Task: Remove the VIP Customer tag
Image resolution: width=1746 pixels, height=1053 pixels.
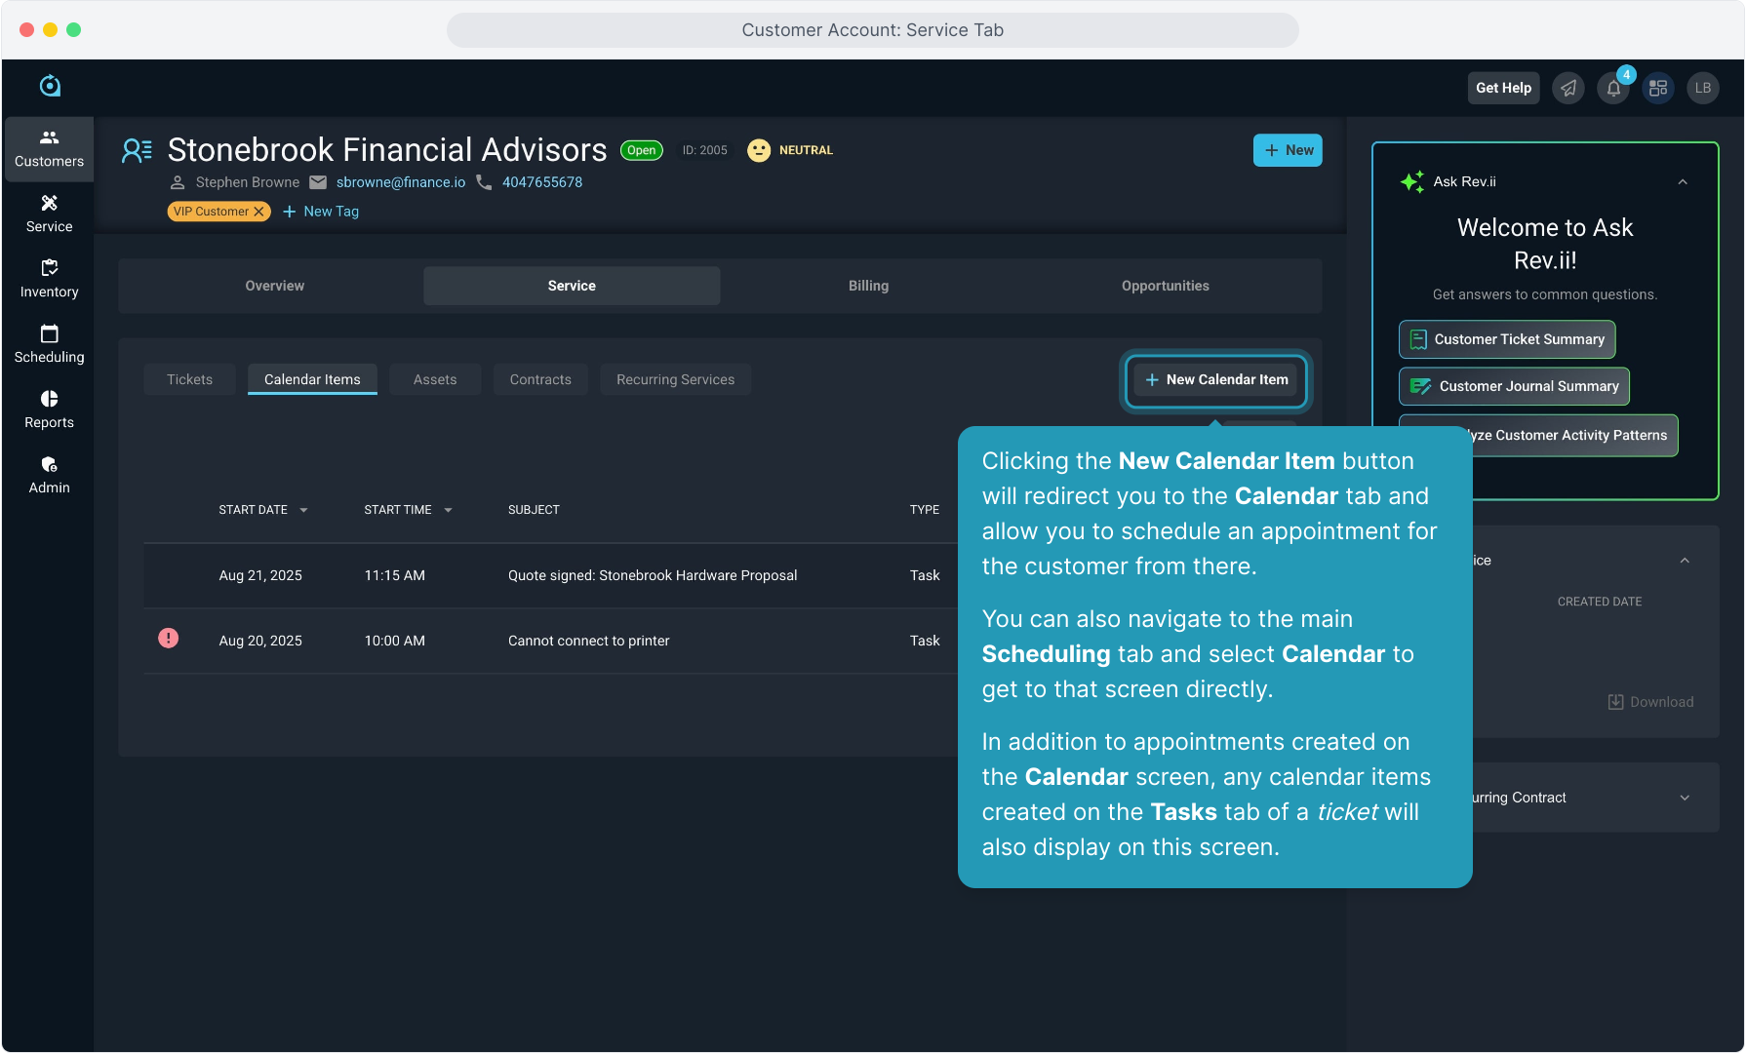Action: (x=259, y=212)
